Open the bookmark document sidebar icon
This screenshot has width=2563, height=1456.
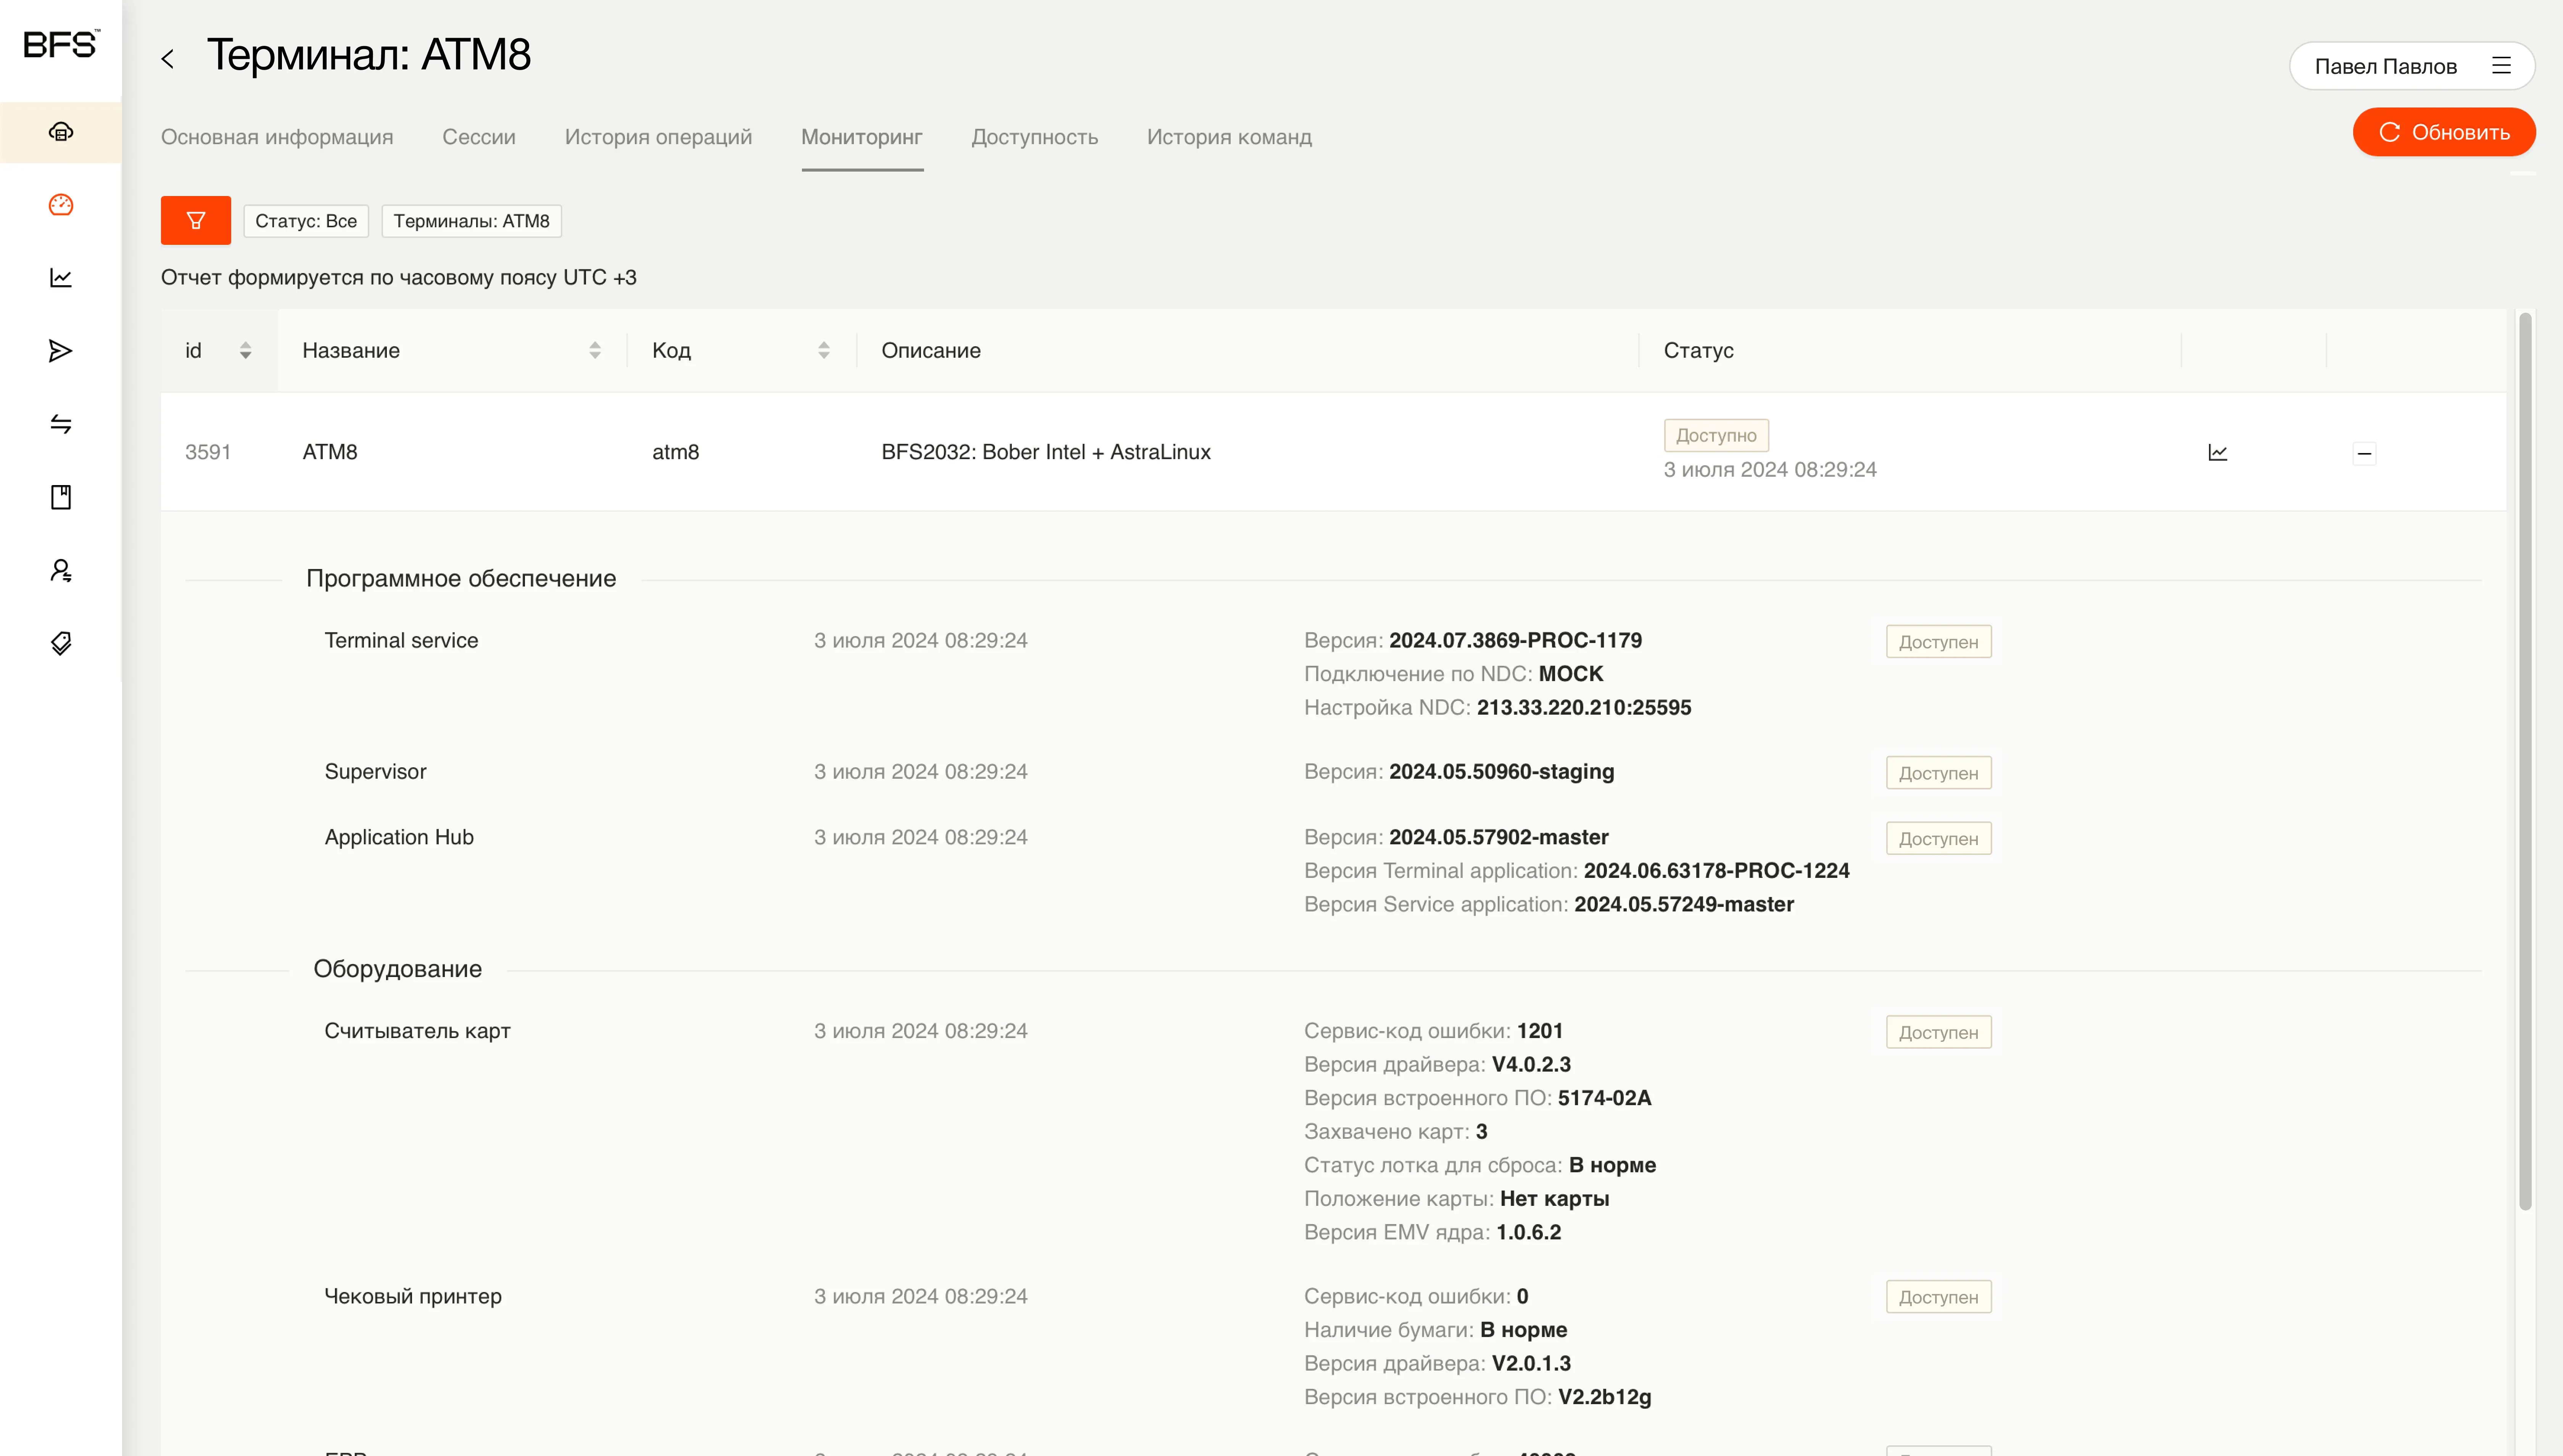(61, 497)
